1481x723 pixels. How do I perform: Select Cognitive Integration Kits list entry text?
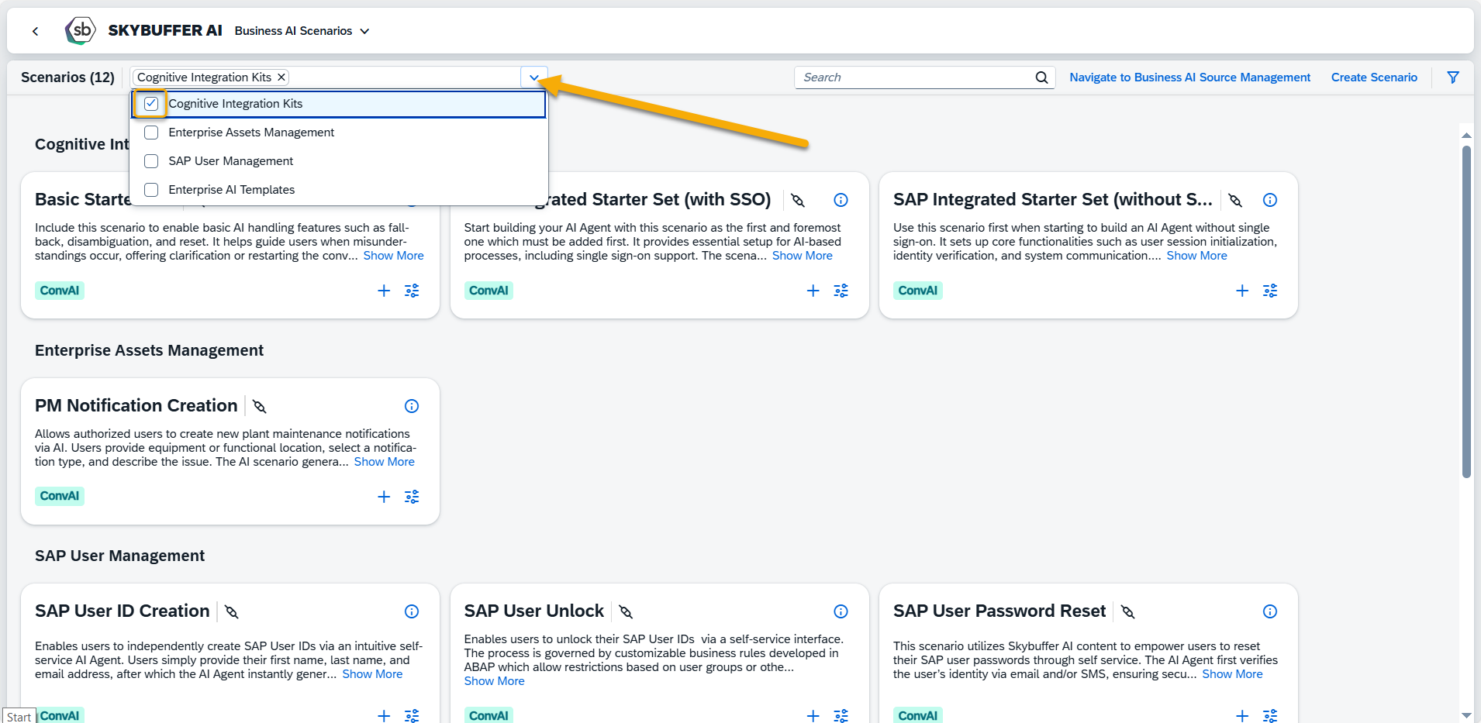click(x=236, y=104)
